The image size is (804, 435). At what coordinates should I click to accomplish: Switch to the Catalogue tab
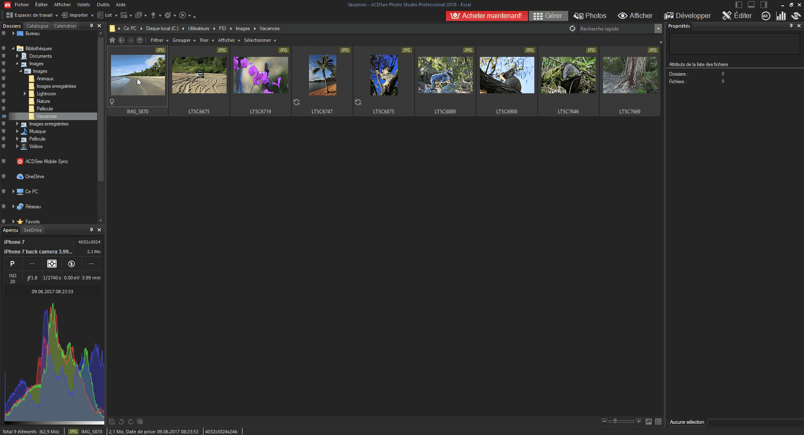pyautogui.click(x=37, y=26)
